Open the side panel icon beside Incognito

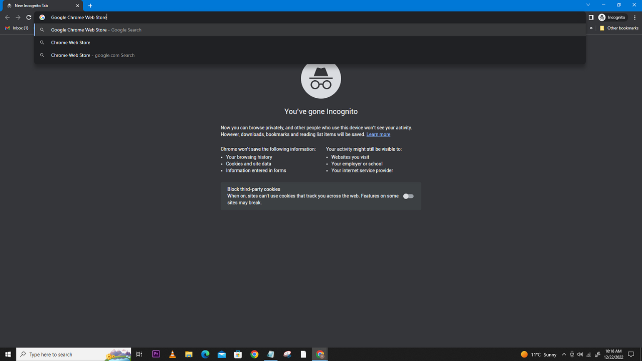591,18
